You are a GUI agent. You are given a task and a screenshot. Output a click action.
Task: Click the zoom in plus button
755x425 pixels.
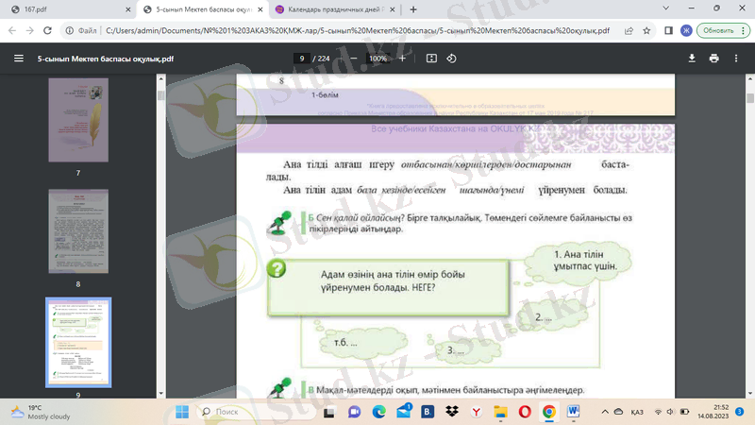[x=403, y=58]
